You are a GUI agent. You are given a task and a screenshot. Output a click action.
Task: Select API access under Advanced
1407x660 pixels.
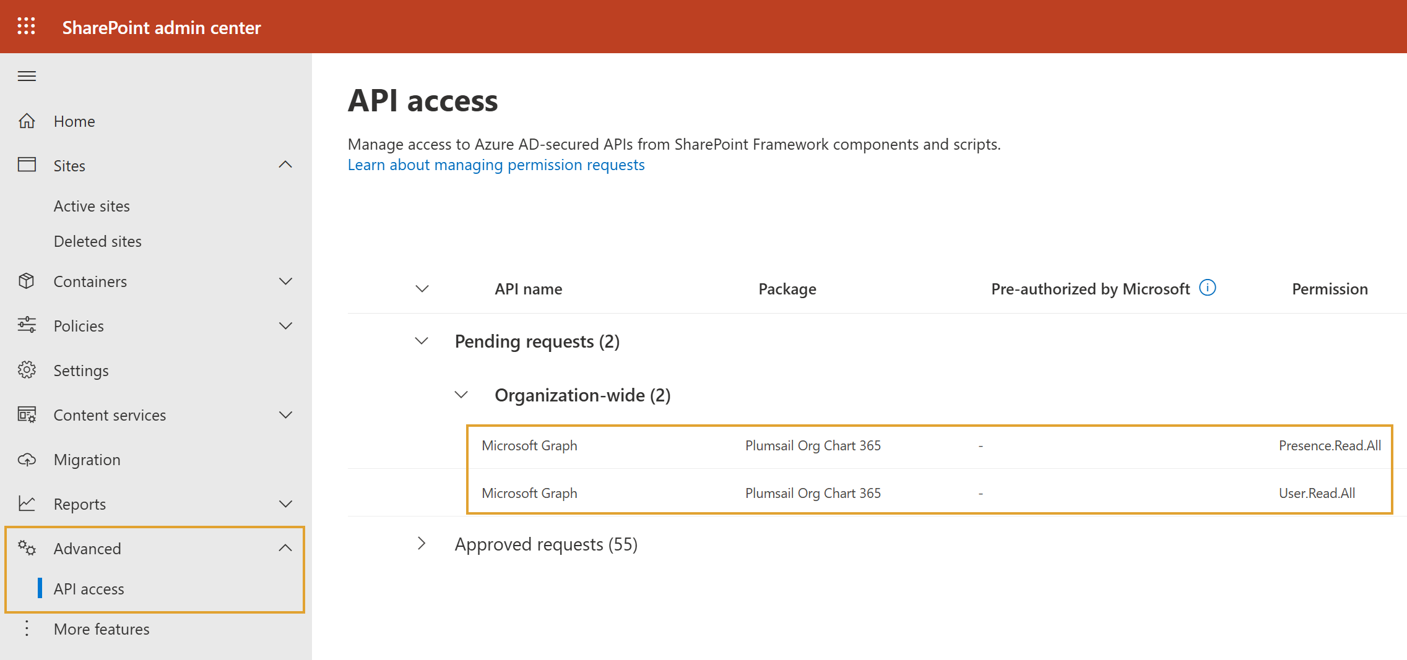click(x=89, y=589)
